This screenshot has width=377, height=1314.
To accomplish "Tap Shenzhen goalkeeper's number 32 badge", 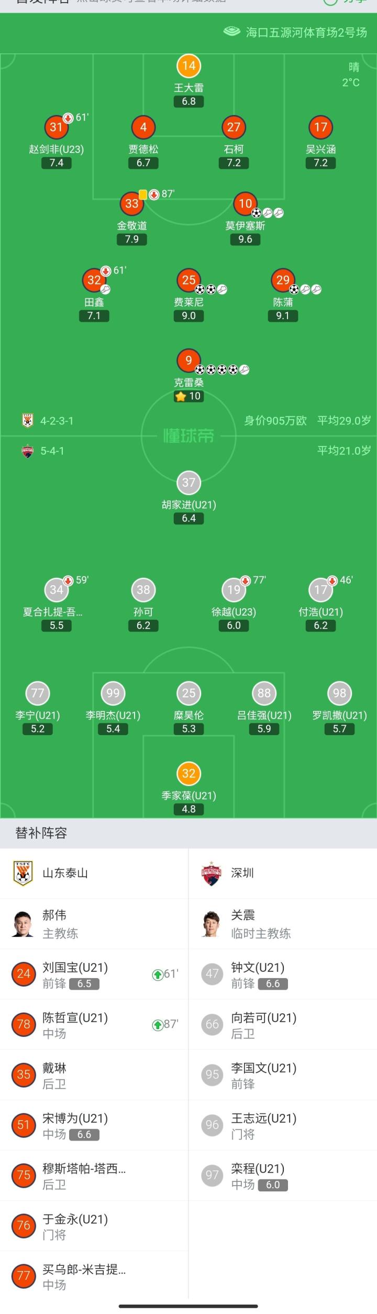I will tap(188, 773).
